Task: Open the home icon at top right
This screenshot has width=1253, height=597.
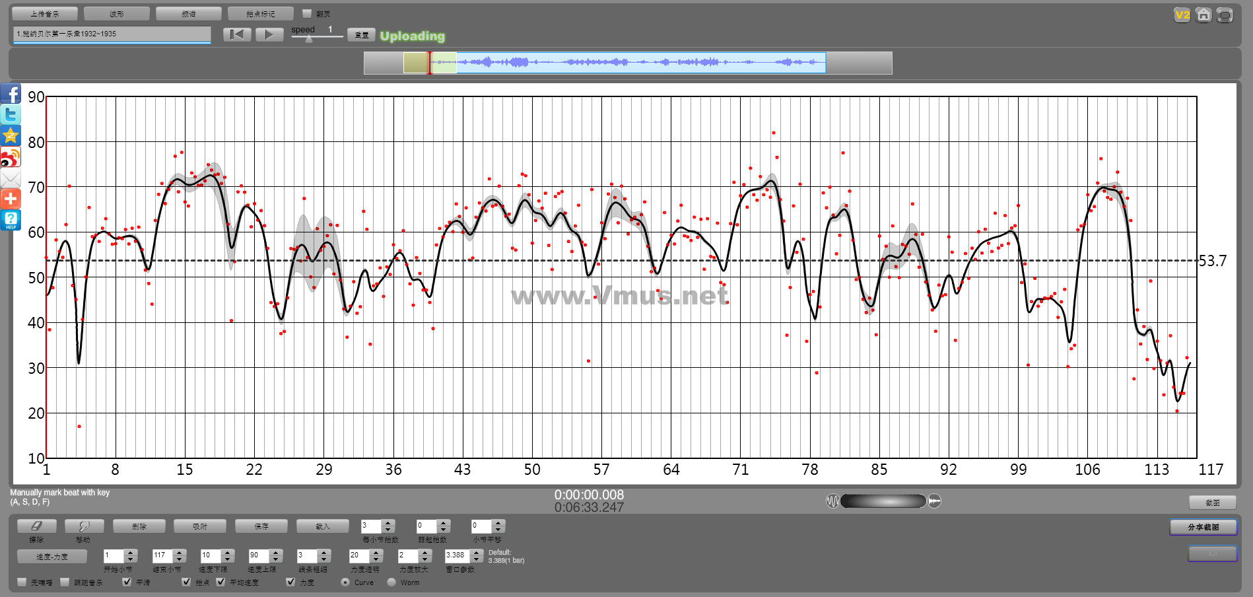Action: pyautogui.click(x=1203, y=15)
